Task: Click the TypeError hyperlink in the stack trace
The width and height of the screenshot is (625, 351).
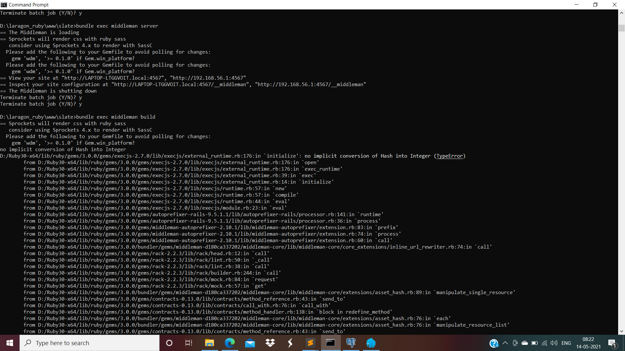Action: point(450,156)
